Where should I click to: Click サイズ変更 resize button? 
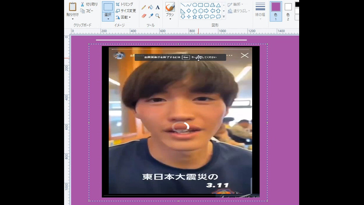(126, 11)
